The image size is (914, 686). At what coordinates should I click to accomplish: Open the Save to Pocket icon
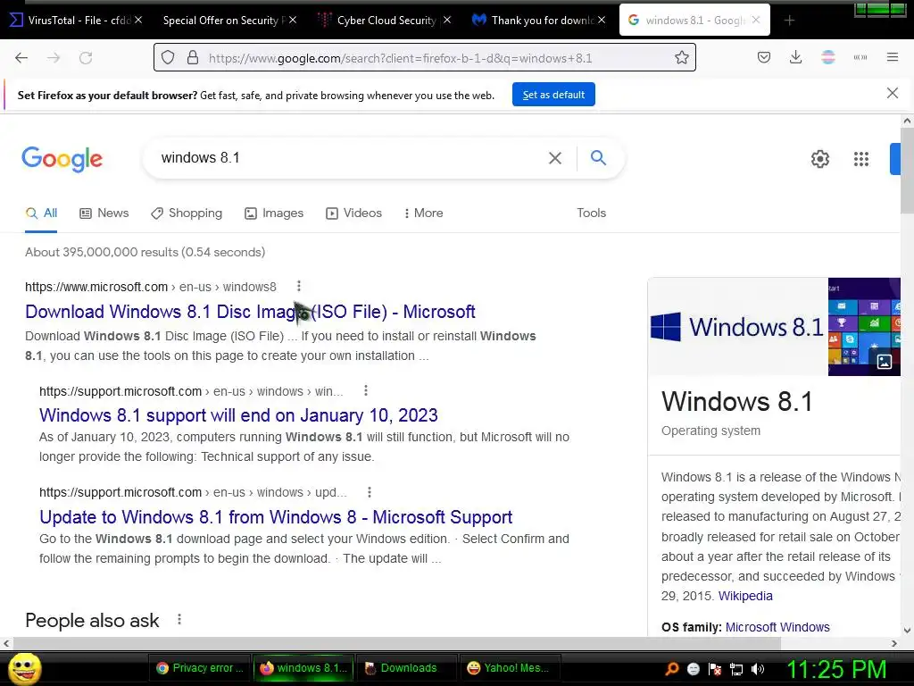click(x=764, y=57)
